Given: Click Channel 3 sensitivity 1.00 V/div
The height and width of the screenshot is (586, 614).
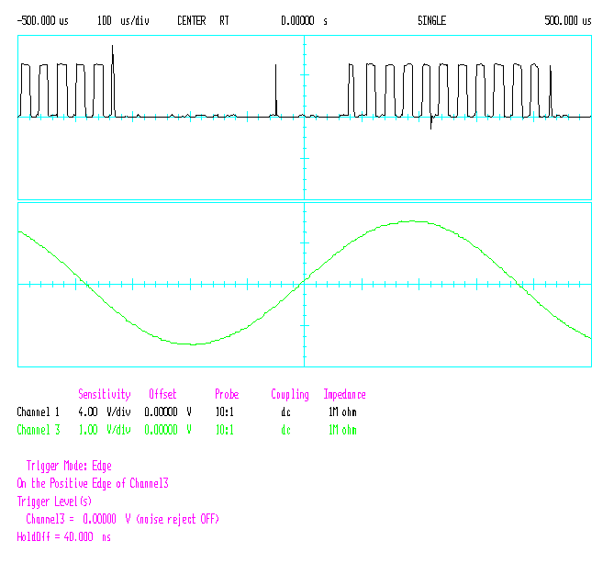Looking at the screenshot, I should click(x=104, y=430).
